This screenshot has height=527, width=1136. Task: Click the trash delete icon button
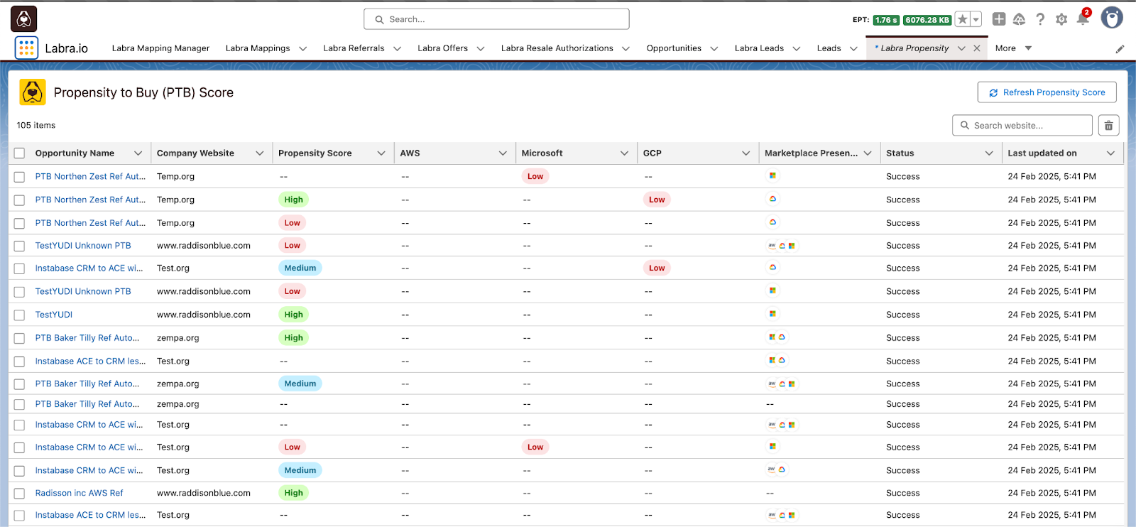point(1109,126)
